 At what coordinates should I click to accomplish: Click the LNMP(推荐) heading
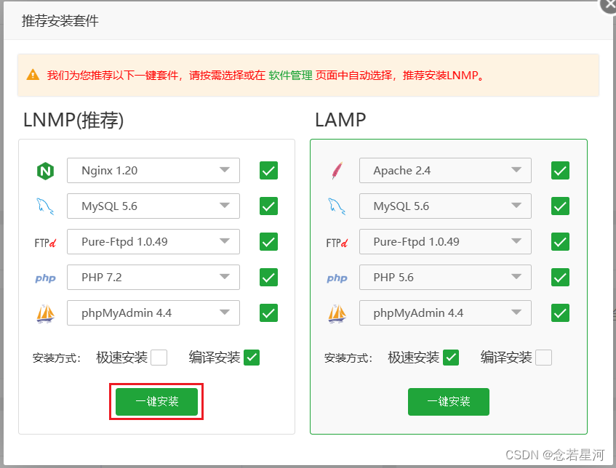pyautogui.click(x=73, y=120)
